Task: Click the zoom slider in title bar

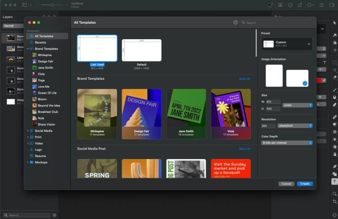Action: 52,5
